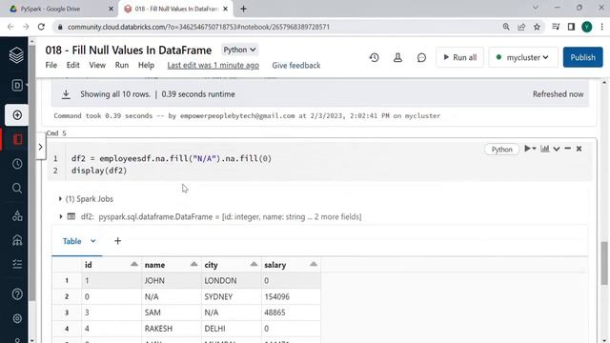Open the View menu
Screen dimensions: 610x343
tap(97, 66)
